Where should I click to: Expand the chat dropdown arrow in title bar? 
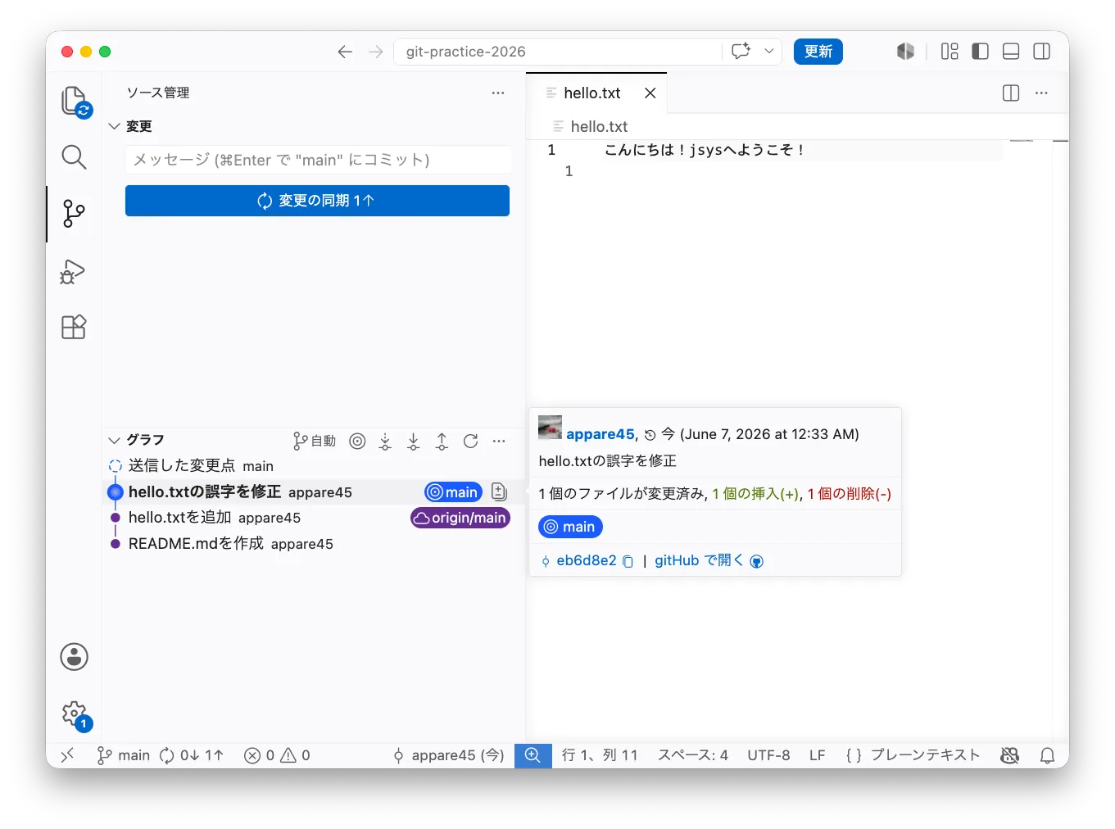[769, 51]
